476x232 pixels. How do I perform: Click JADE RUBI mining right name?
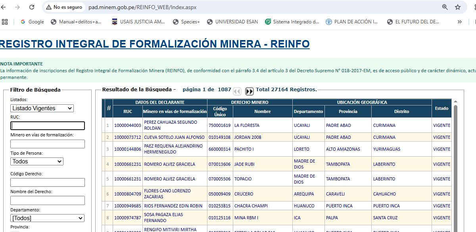tap(245, 164)
